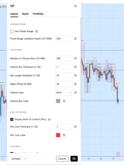Click the LOOKBACK PERIOD section heading

[18, 24]
